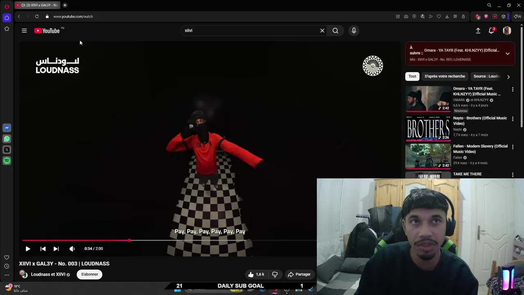Skip to previous video

point(43,249)
